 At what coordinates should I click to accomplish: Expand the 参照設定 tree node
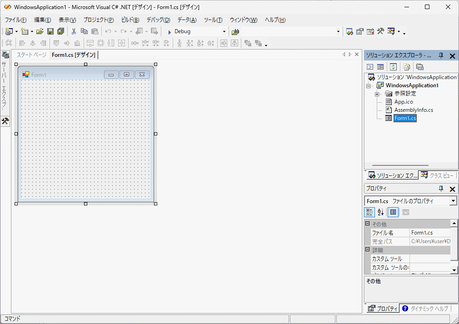coord(377,94)
